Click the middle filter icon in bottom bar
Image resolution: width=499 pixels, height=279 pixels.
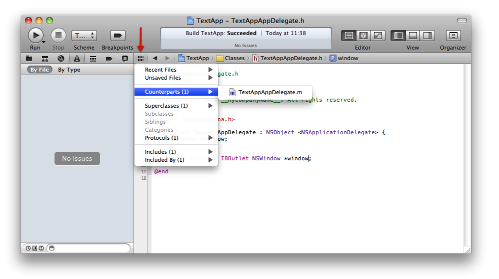(x=34, y=248)
